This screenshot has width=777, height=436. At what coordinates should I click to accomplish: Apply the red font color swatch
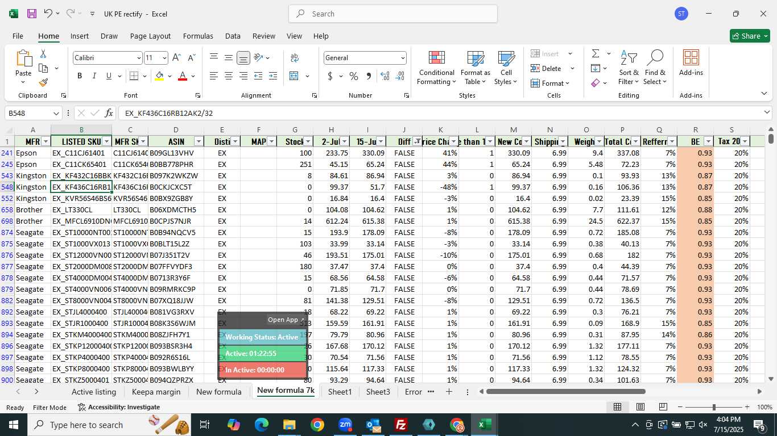[x=183, y=76]
